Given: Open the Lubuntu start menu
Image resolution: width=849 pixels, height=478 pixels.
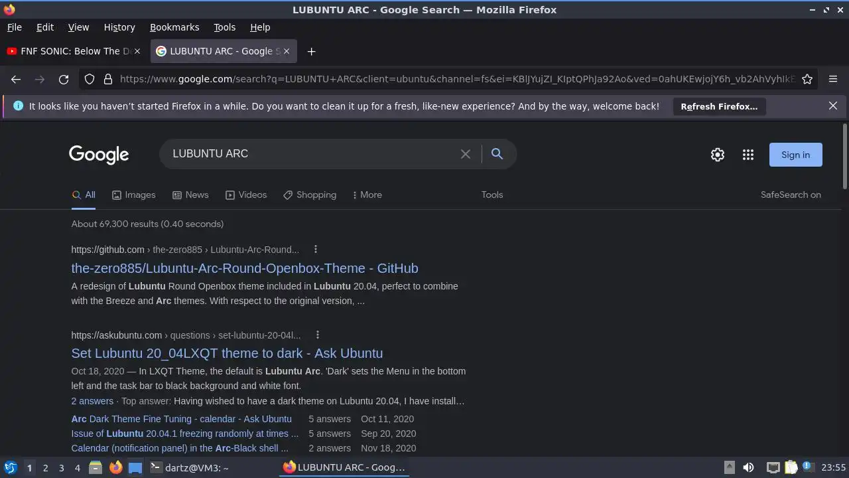Looking at the screenshot, I should 10,467.
